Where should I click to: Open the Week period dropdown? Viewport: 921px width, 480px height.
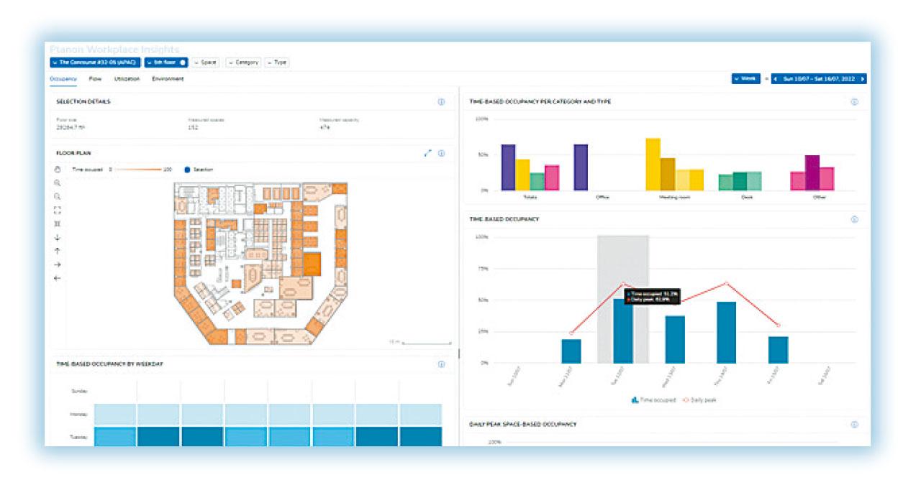[745, 78]
